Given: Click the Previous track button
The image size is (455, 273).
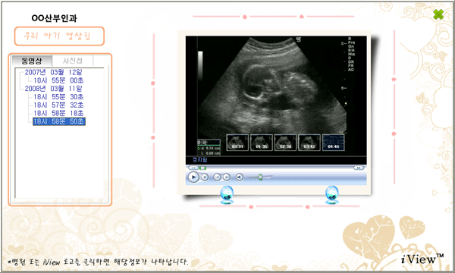Looking at the screenshot, I should [217, 177].
